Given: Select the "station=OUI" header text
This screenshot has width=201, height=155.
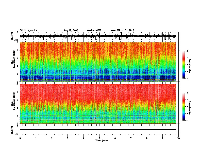Looking at the screenshot, I should 94,30.
